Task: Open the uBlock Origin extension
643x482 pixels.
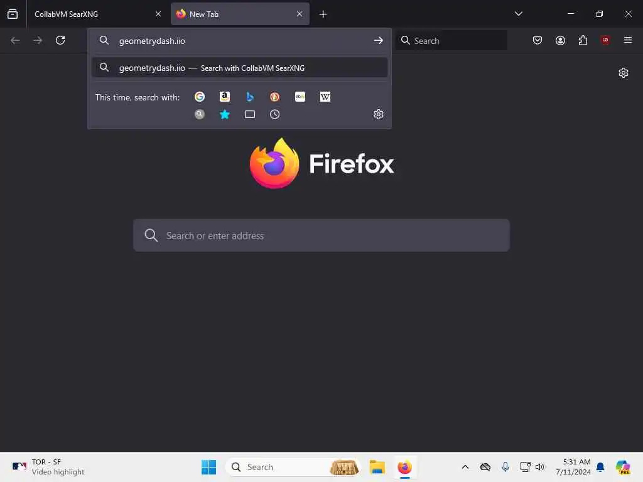Action: [605, 40]
